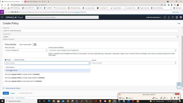This screenshot has height=103, width=183.
Task: Open the help question mark icon
Action: tap(173, 17)
